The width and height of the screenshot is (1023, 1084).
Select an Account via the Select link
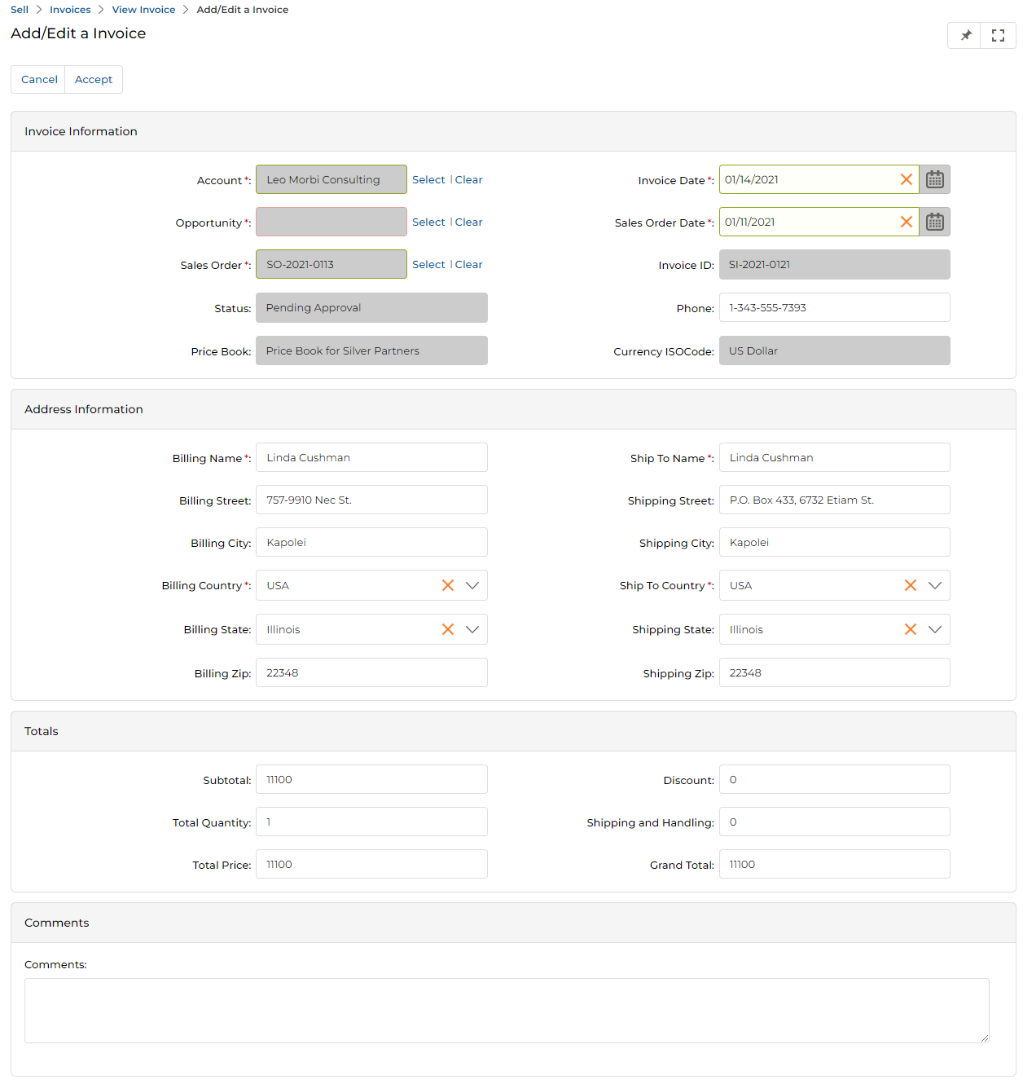coord(428,179)
